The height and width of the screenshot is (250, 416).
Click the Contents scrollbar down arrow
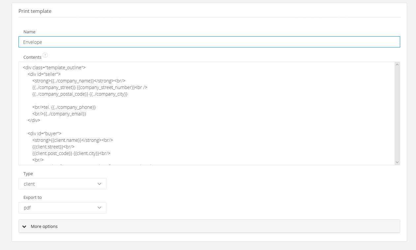click(397, 162)
